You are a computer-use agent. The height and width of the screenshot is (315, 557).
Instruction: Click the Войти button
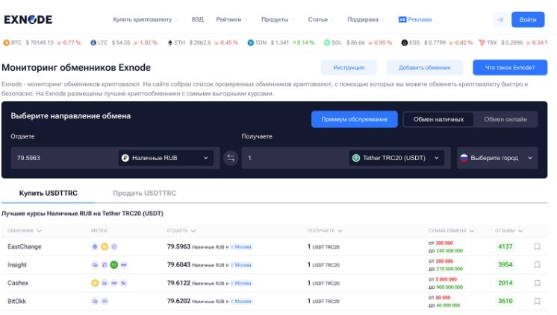pyautogui.click(x=528, y=19)
